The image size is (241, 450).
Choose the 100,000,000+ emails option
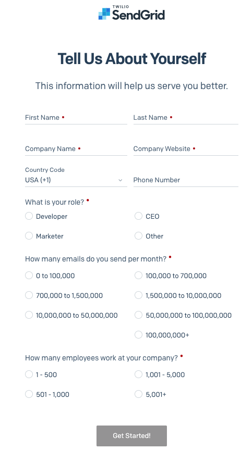click(139, 335)
